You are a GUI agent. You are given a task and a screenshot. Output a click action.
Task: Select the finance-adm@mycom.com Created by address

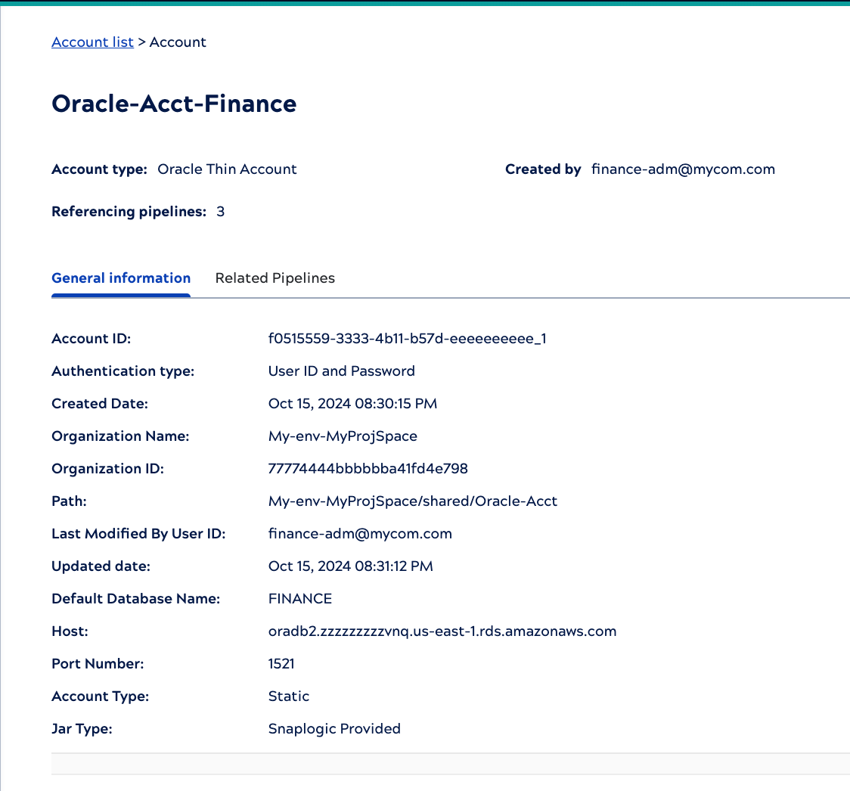click(684, 169)
